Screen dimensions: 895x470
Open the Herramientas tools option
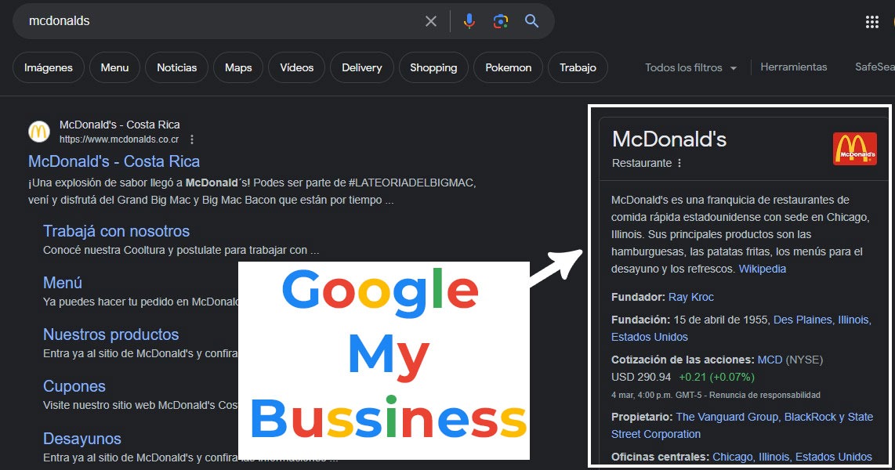click(x=793, y=67)
